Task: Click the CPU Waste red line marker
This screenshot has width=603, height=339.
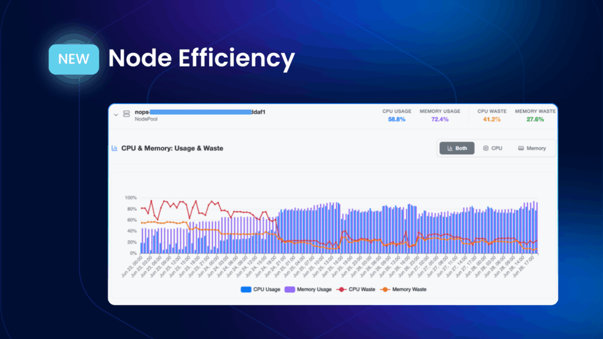Action: click(341, 290)
